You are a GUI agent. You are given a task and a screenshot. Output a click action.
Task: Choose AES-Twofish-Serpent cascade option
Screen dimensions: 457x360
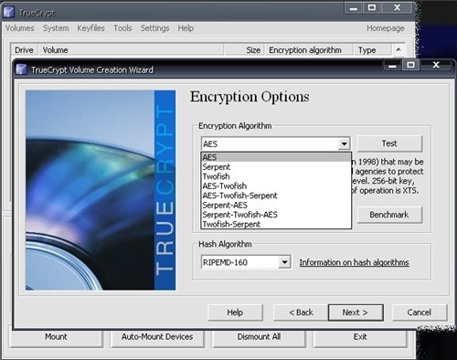tap(276, 196)
